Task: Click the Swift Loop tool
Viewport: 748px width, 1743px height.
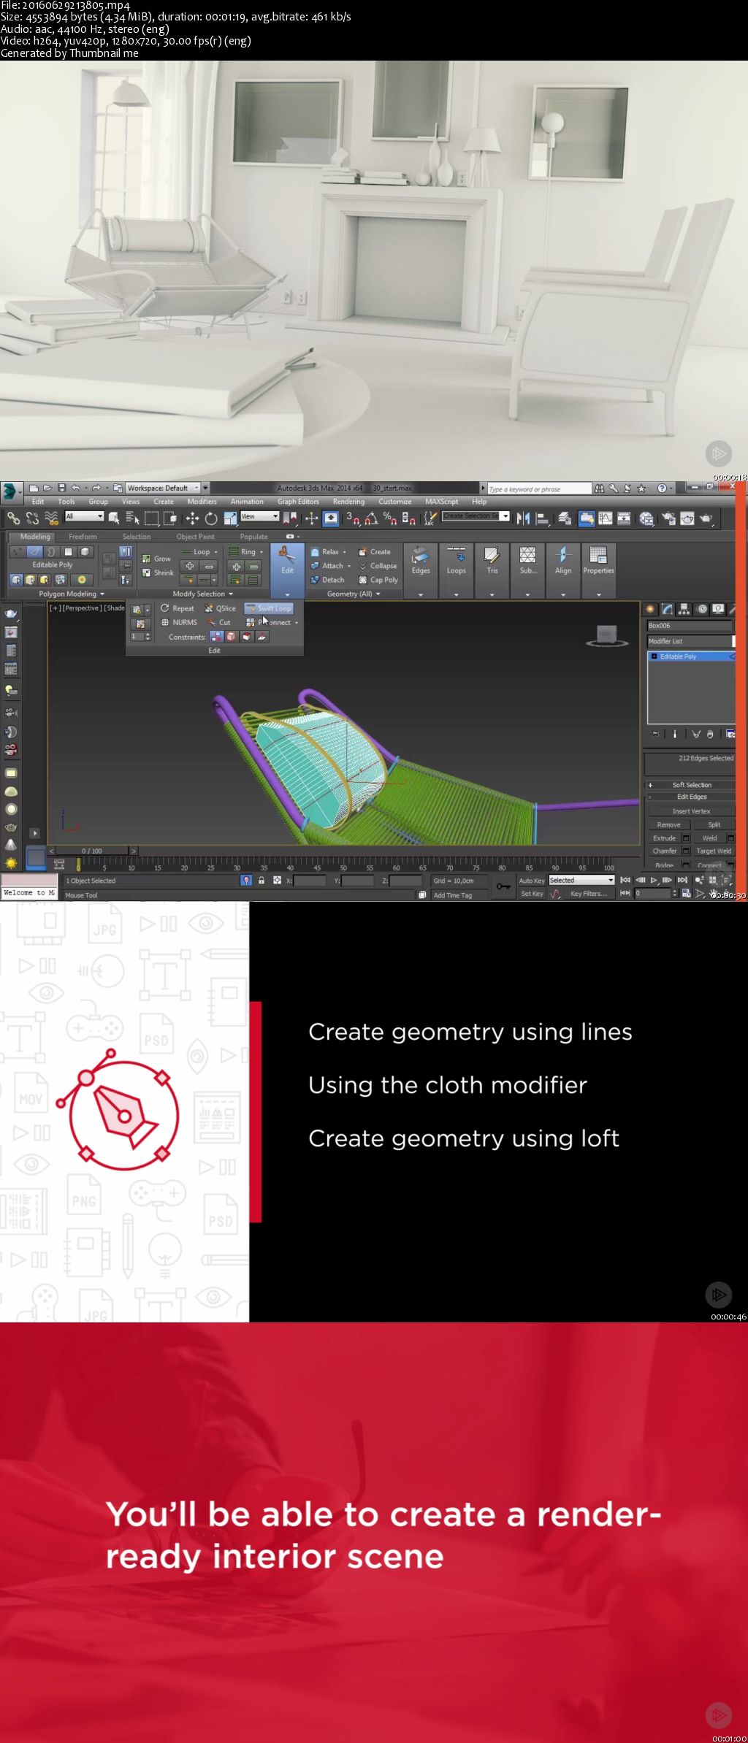Action: (268, 608)
